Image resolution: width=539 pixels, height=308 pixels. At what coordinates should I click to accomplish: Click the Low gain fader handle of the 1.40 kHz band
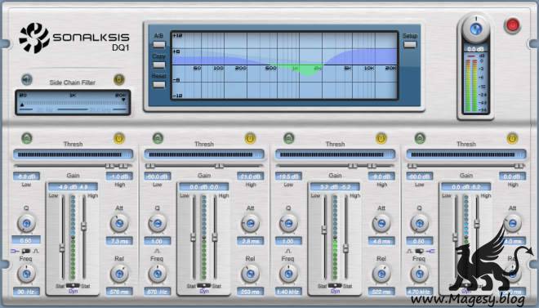coord(324,230)
